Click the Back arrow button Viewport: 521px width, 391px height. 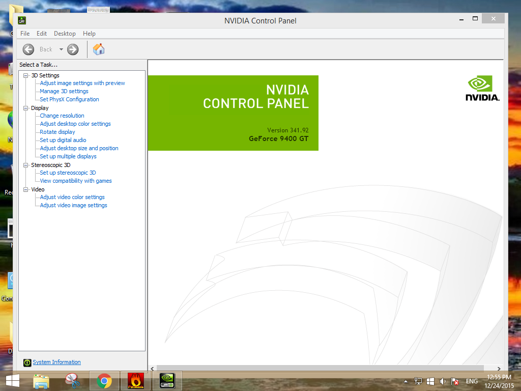click(28, 49)
